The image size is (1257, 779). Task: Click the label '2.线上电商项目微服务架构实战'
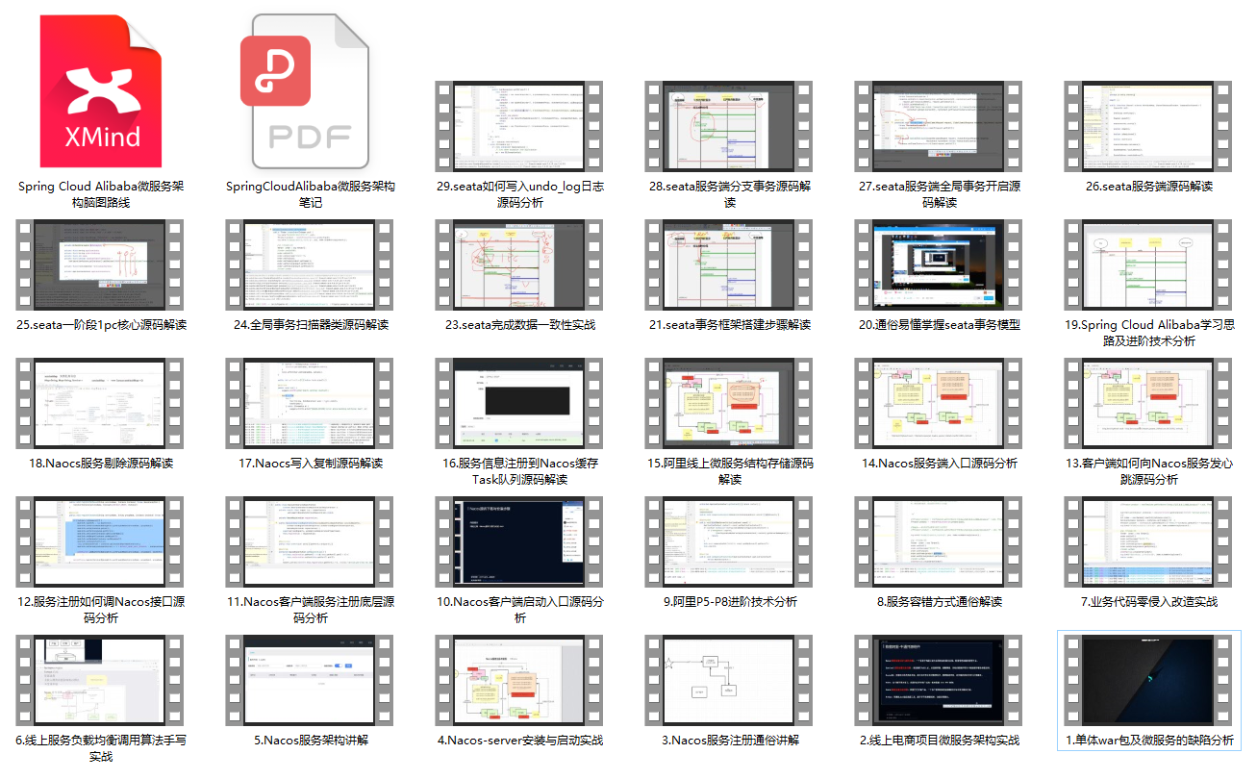pos(940,741)
